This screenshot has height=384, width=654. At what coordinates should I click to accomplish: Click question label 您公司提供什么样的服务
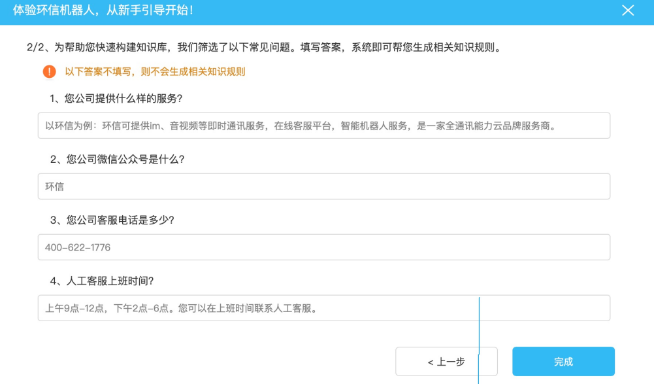[116, 99]
